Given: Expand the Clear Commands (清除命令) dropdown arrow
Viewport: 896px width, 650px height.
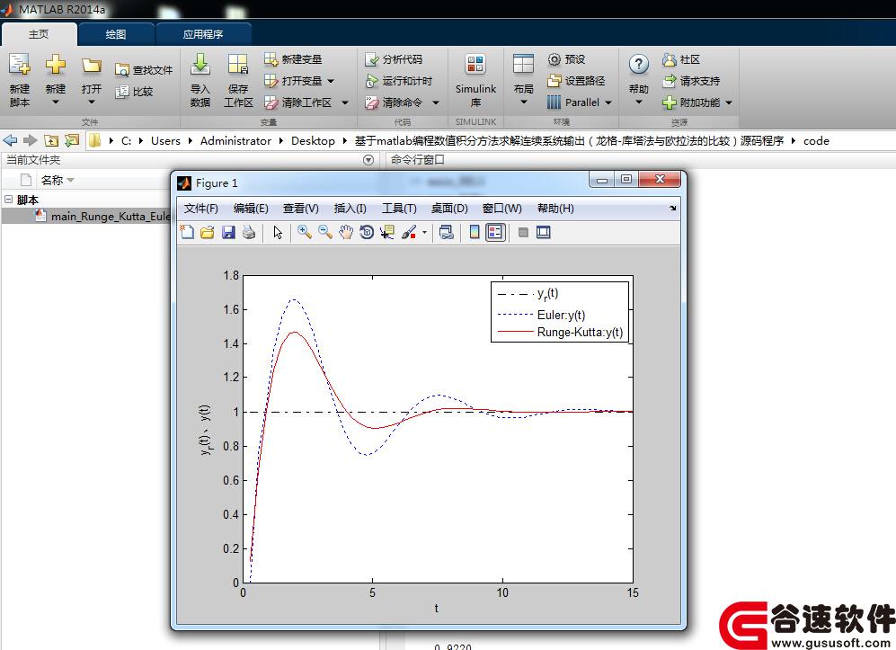Looking at the screenshot, I should 436,102.
